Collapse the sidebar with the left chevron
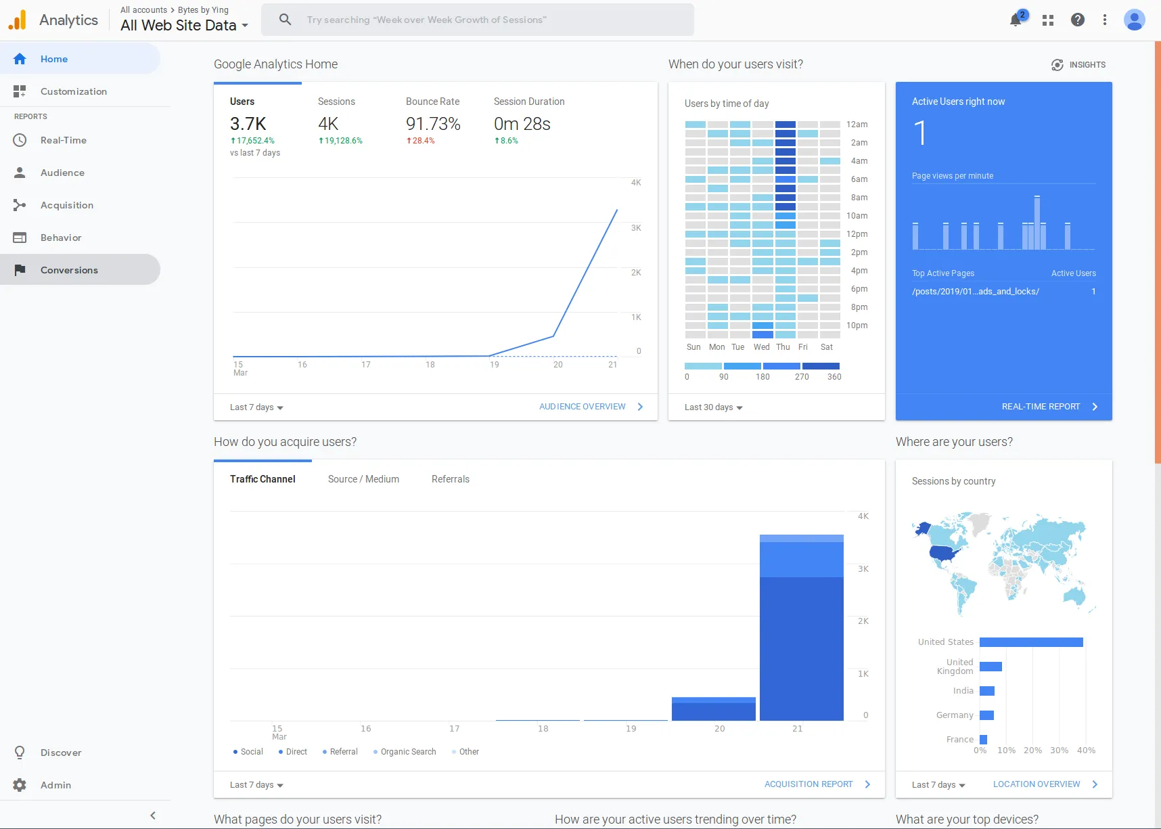This screenshot has height=829, width=1161. (153, 815)
